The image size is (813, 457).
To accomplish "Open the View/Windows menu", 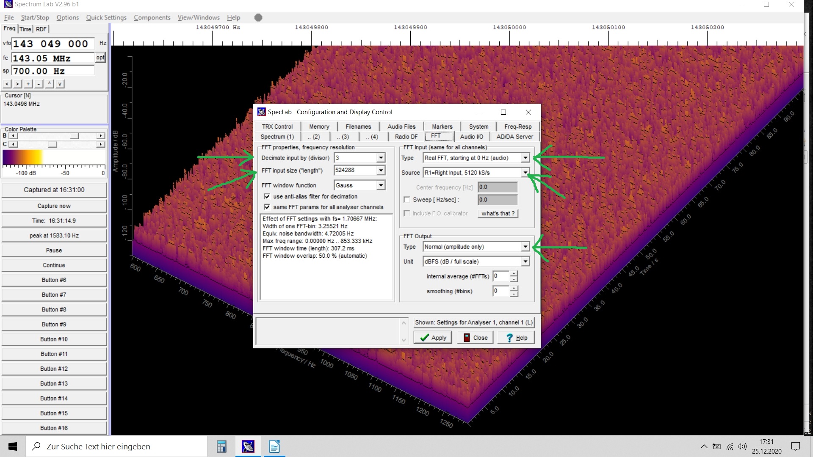I will [199, 17].
